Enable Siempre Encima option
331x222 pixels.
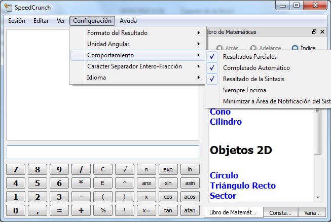268,90
